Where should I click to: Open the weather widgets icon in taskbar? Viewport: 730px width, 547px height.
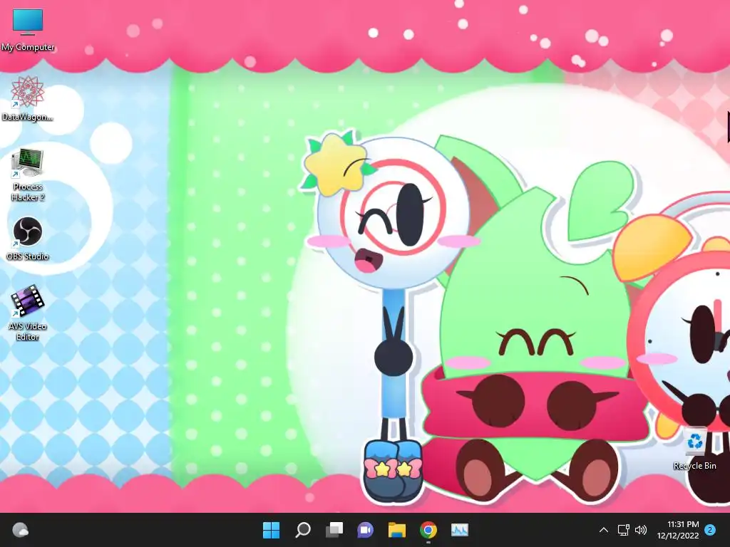(20, 530)
